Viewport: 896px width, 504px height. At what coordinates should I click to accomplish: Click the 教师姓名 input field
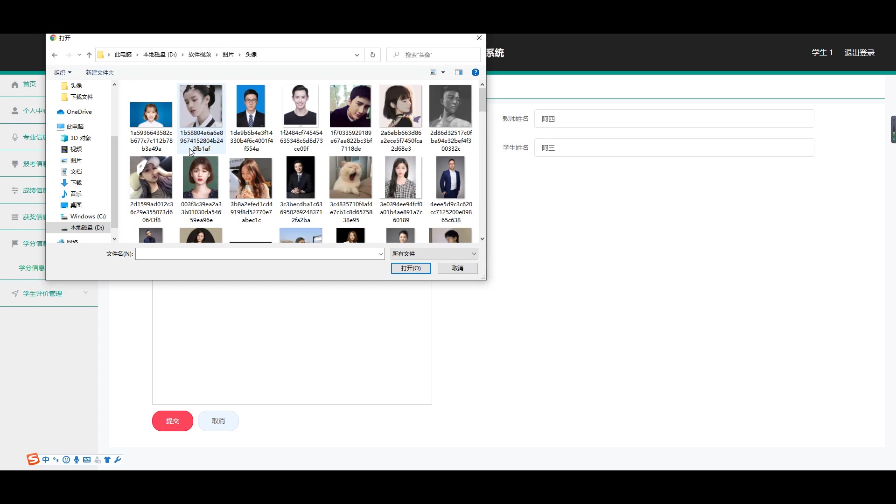tap(674, 119)
